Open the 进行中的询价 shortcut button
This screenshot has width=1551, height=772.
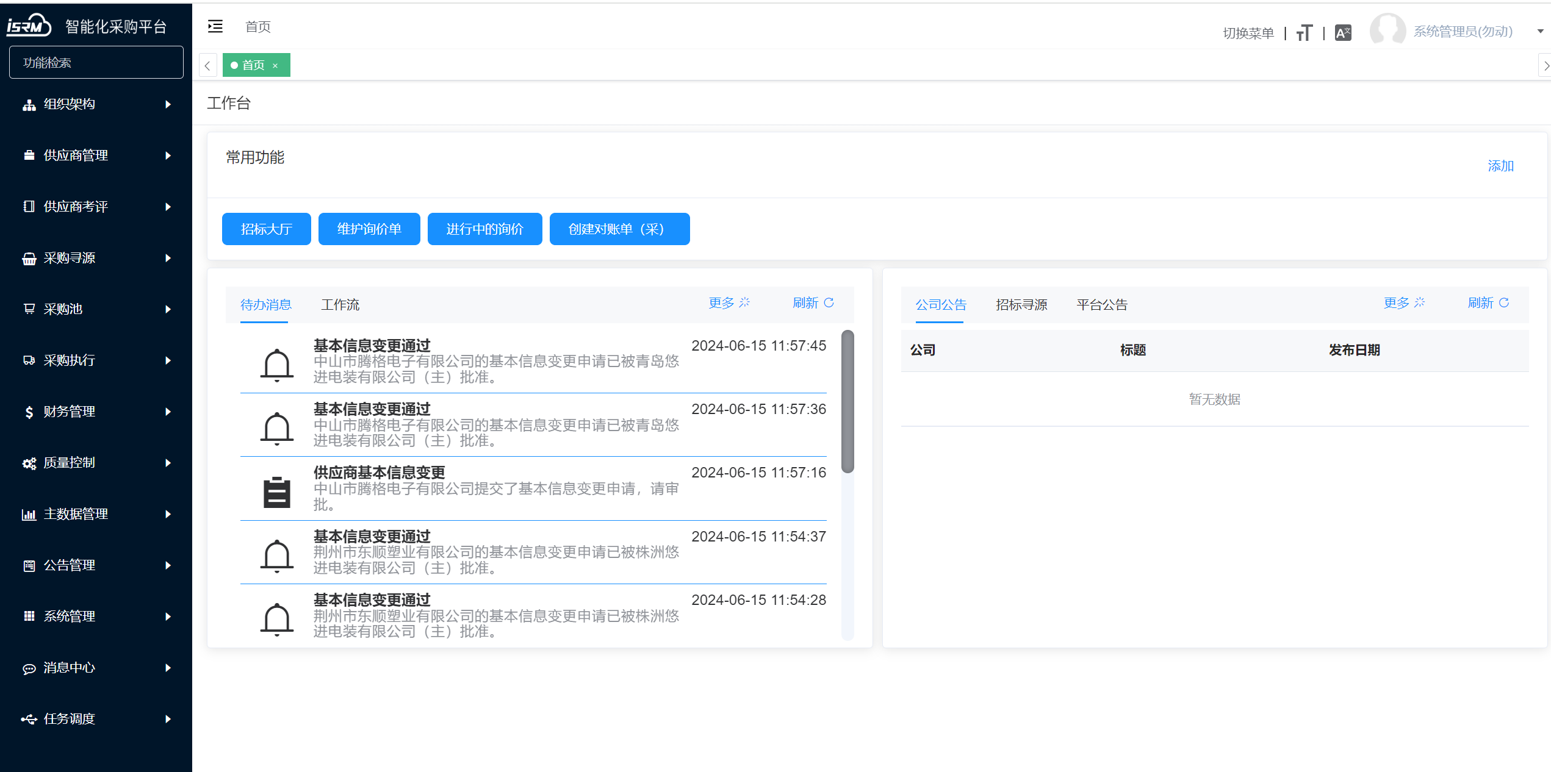(x=485, y=229)
